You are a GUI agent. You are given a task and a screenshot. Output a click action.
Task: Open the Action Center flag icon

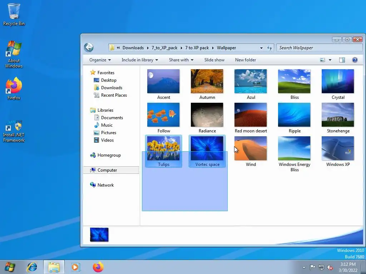tap(312, 267)
